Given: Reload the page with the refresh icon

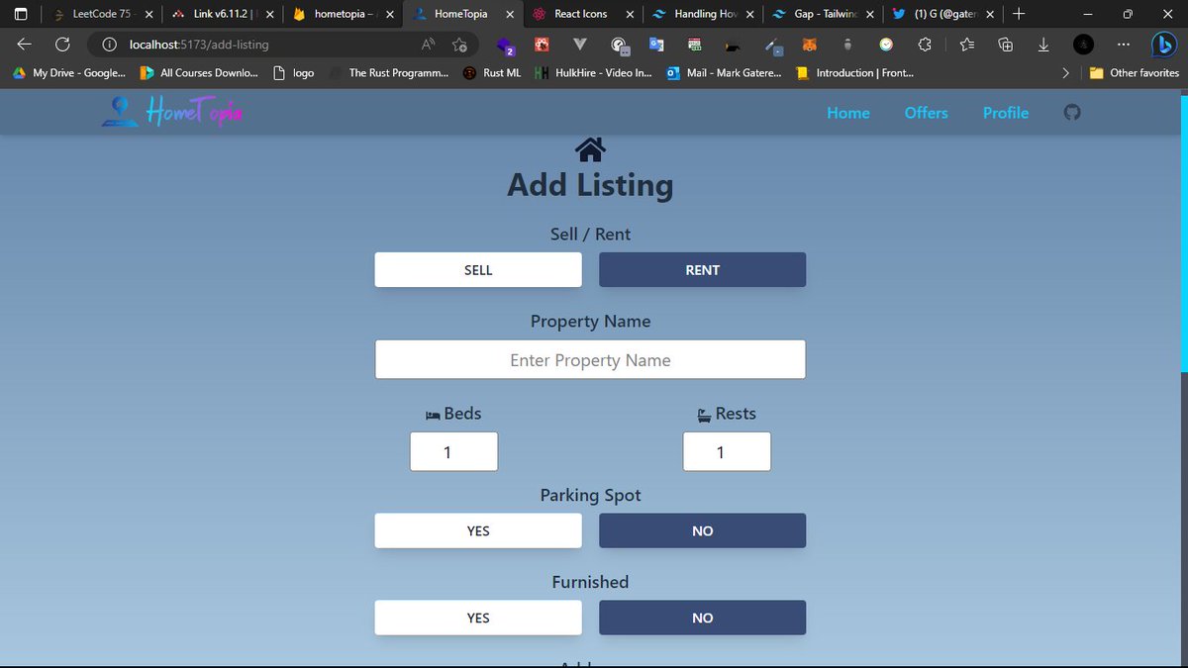Looking at the screenshot, I should 62,44.
